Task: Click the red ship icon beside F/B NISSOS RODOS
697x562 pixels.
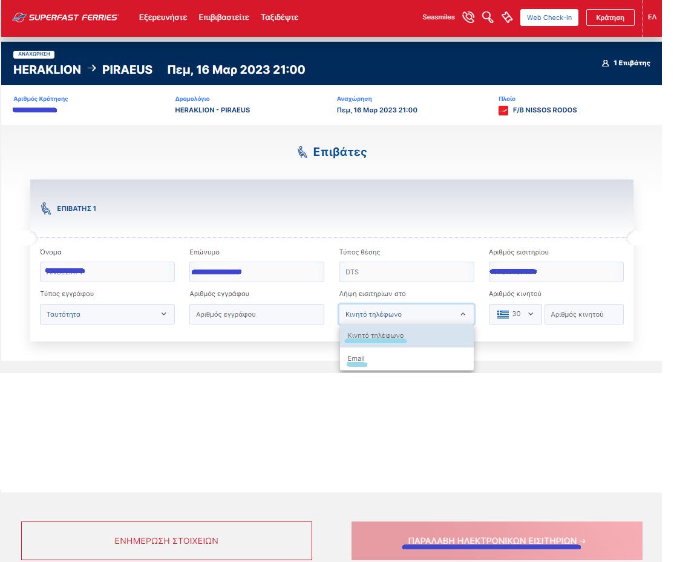Action: coord(503,110)
